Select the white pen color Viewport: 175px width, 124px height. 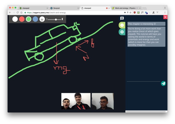click(x=15, y=19)
